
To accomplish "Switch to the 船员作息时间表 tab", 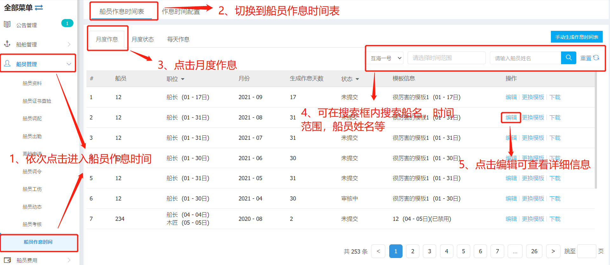I will (x=122, y=11).
